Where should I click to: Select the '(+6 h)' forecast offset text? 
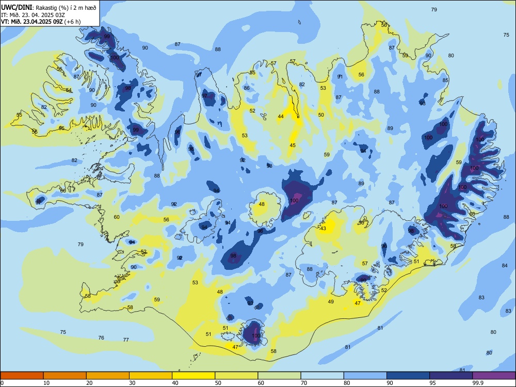point(72,22)
